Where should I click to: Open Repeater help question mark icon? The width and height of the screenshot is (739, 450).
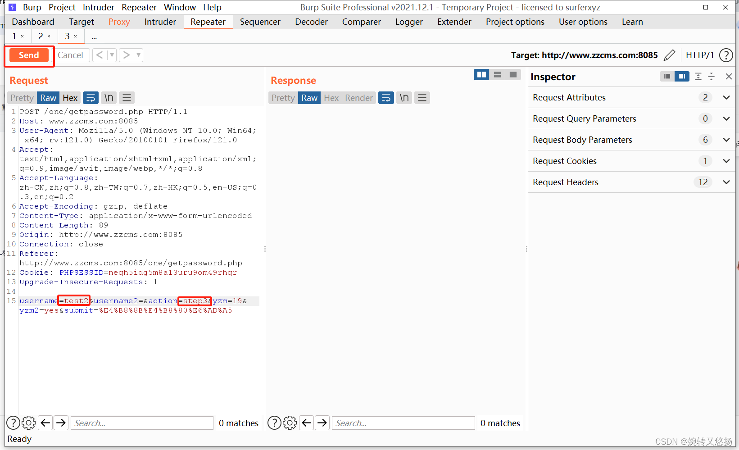click(726, 55)
